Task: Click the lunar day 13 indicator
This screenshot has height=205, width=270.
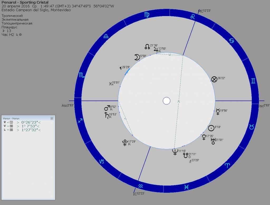Action: point(7,31)
